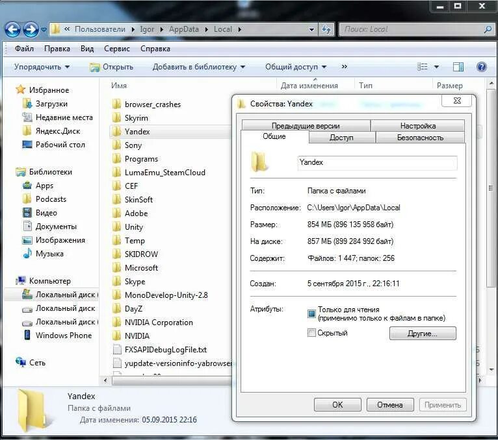Open the Сервис menu

117,49
